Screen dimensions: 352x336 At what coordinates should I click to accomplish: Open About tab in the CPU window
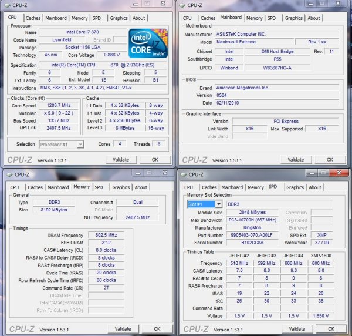[138, 18]
